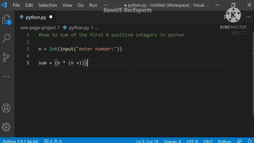Viewport: 254px width, 143px height.
Task: Open editor More Actions ellipsis
Action: click(x=248, y=17)
